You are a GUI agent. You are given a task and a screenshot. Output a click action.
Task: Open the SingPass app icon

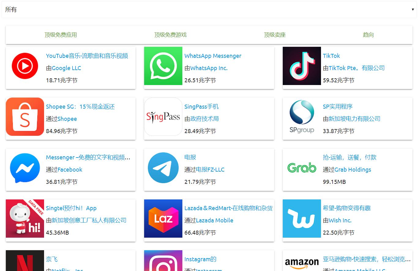[163, 117]
